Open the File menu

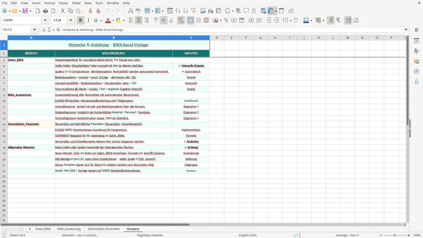tap(5, 3)
